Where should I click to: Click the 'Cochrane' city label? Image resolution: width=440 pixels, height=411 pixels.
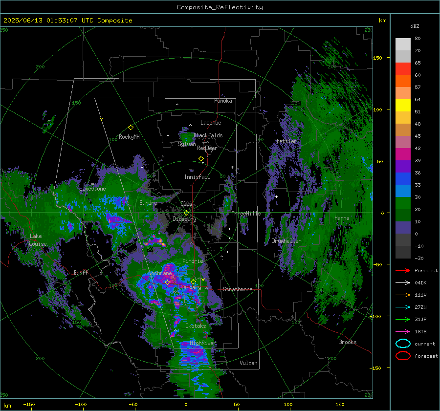(160, 273)
